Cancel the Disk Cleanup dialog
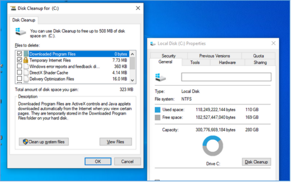Viewport: 291px width, 182px height. point(127,161)
